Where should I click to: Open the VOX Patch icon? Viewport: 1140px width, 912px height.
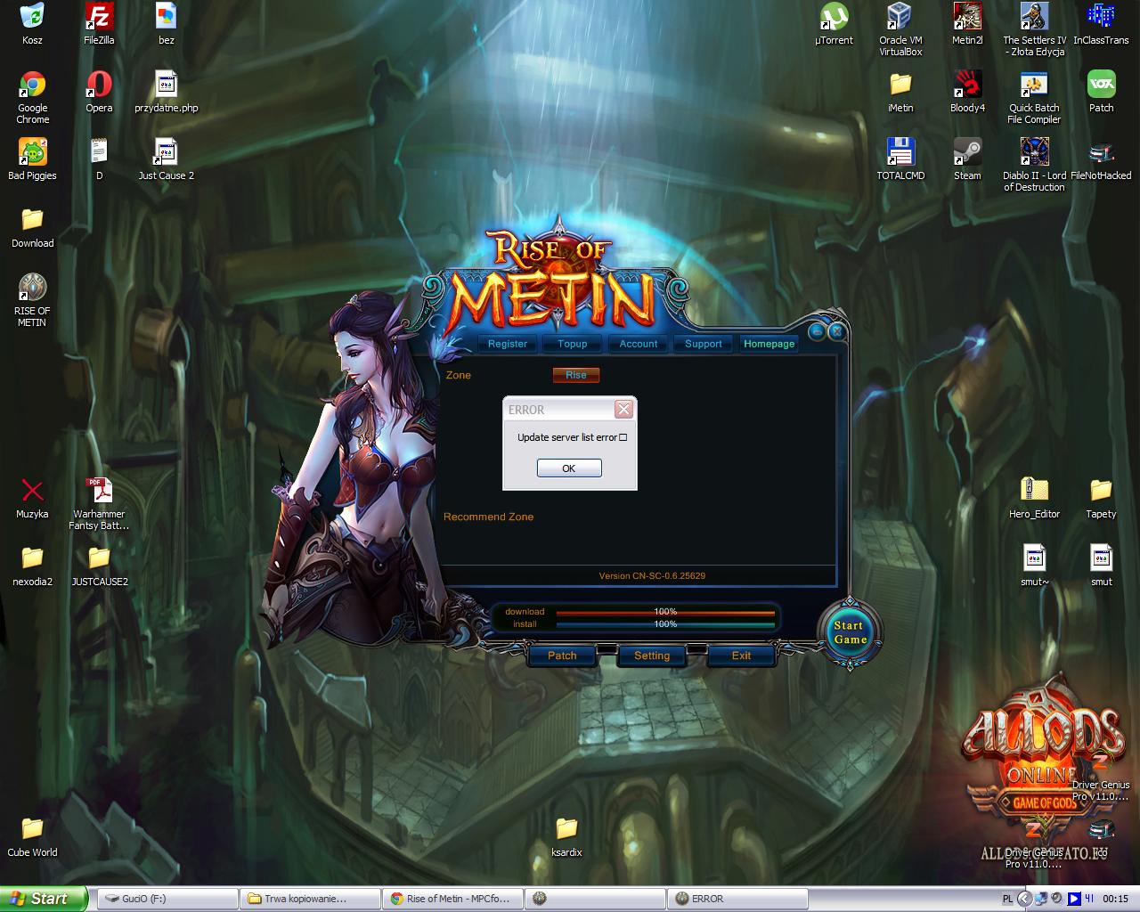point(1101,92)
